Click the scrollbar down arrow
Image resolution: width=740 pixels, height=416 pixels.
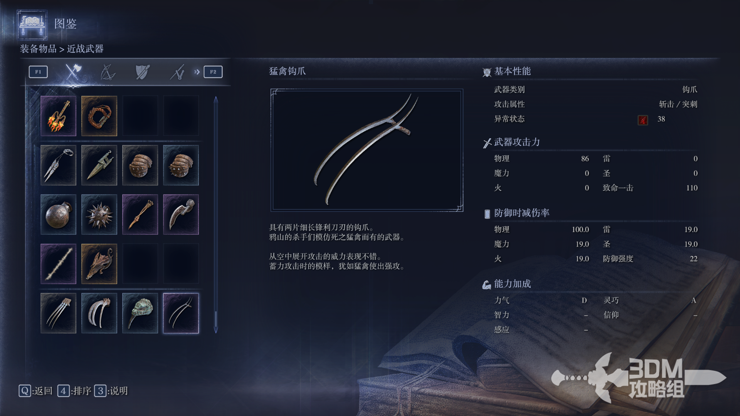(216, 330)
